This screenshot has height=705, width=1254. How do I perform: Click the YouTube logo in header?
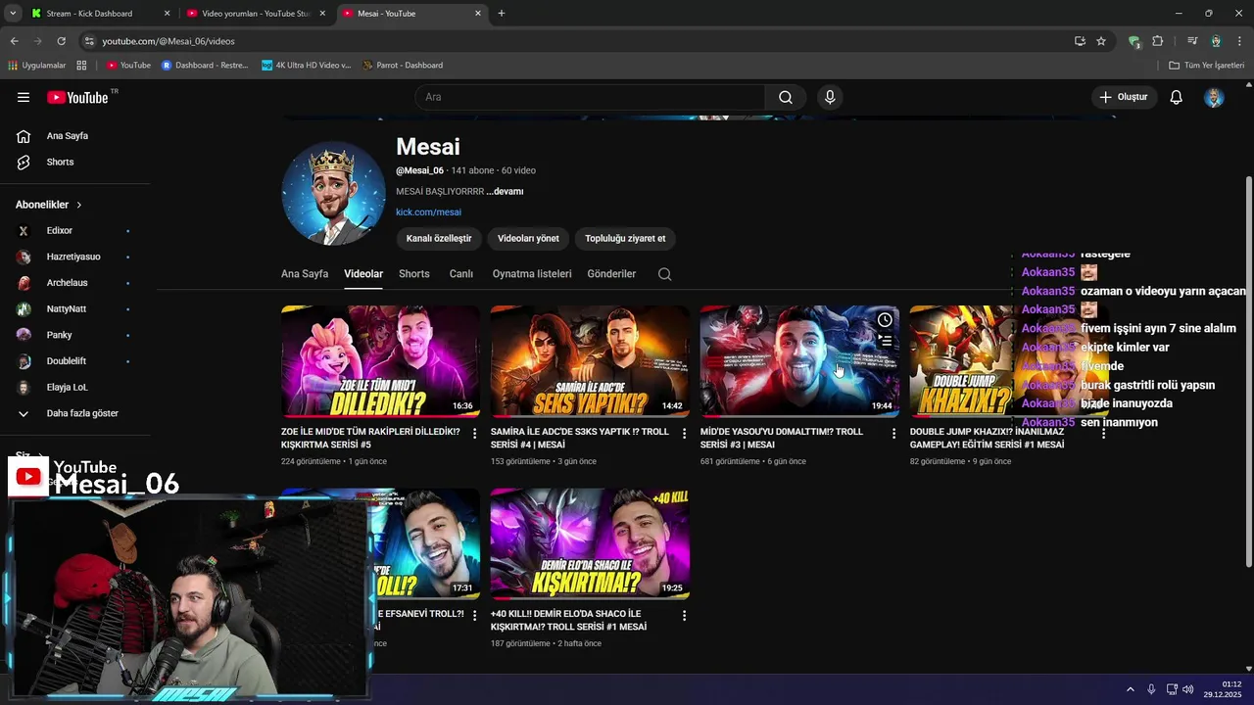point(77,97)
